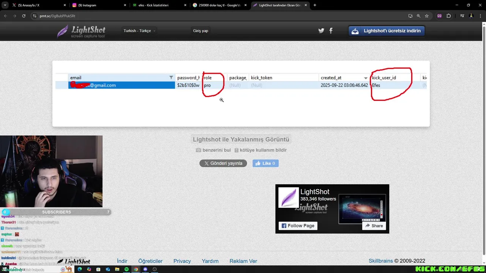The image size is (486, 273).
Task: Open Microsoft Store from taskbar
Action: point(98,269)
